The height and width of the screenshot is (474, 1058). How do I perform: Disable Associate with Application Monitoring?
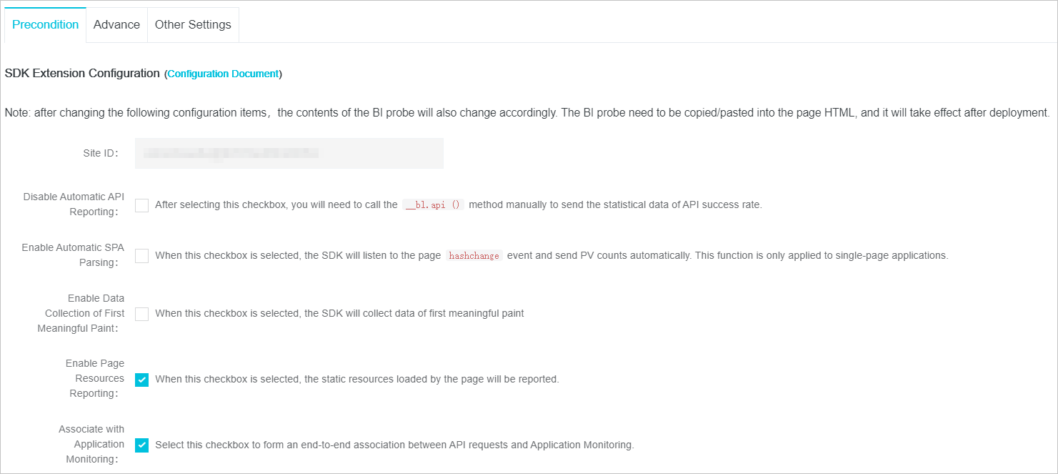[x=141, y=445]
